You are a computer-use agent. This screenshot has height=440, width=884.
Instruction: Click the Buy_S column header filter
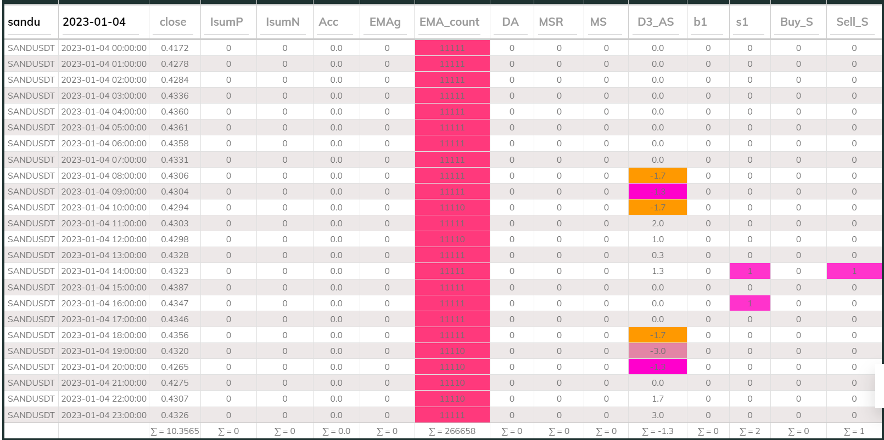point(797,22)
